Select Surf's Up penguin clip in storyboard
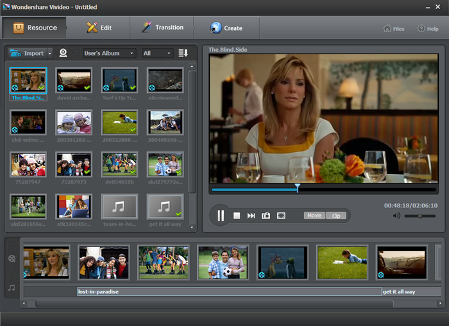 [x=283, y=262]
